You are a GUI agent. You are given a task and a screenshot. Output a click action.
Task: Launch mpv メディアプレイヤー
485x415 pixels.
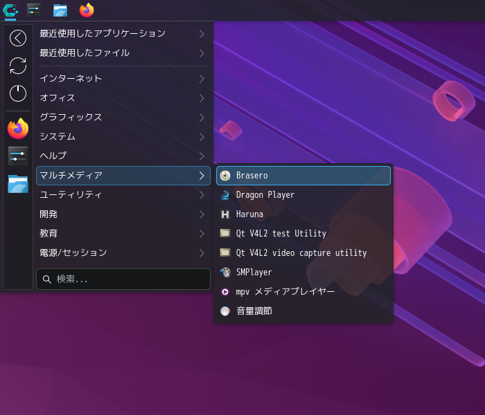pos(303,291)
